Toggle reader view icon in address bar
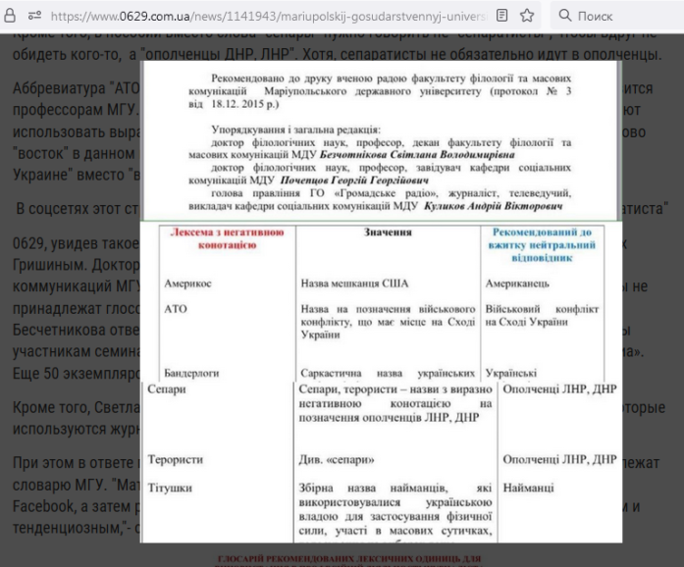This screenshot has width=684, height=567. pos(502,16)
